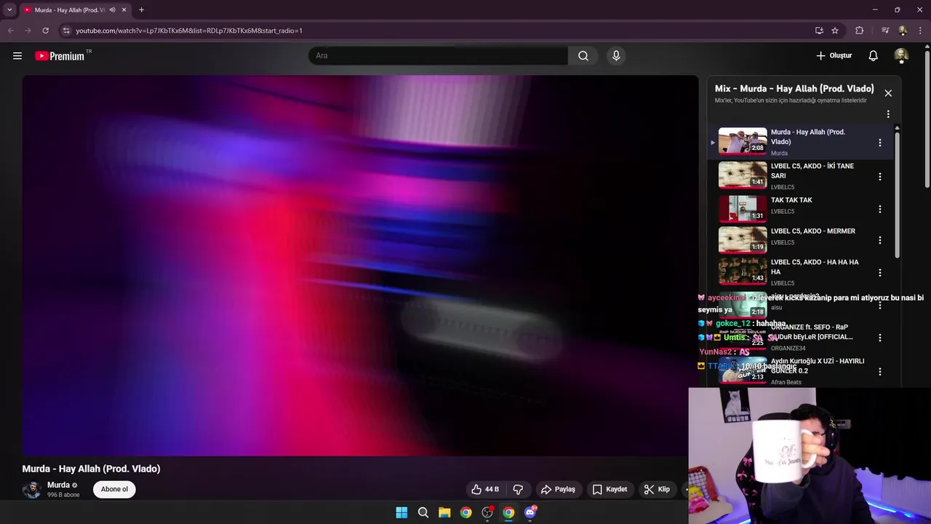Click the search magnifier button

point(583,56)
